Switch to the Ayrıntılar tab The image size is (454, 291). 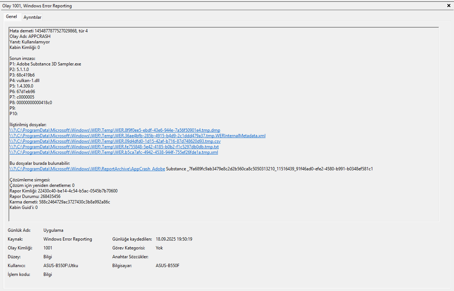[32, 17]
